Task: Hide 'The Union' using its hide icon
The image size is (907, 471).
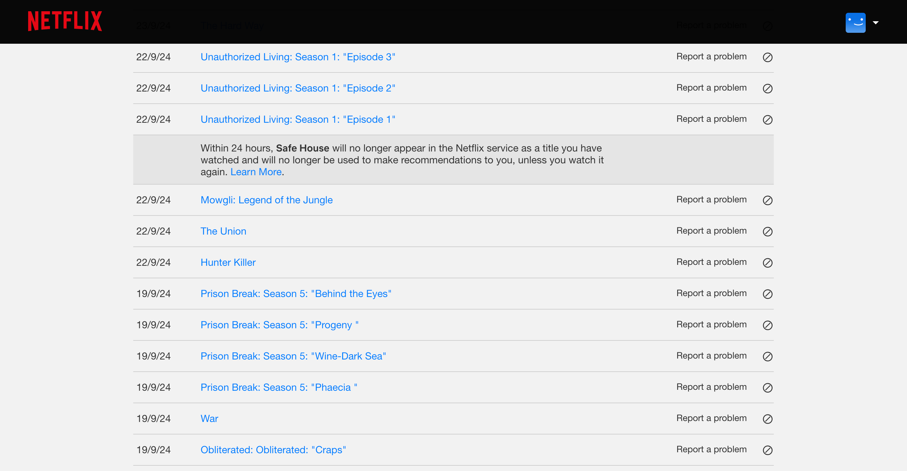Action: [768, 232]
